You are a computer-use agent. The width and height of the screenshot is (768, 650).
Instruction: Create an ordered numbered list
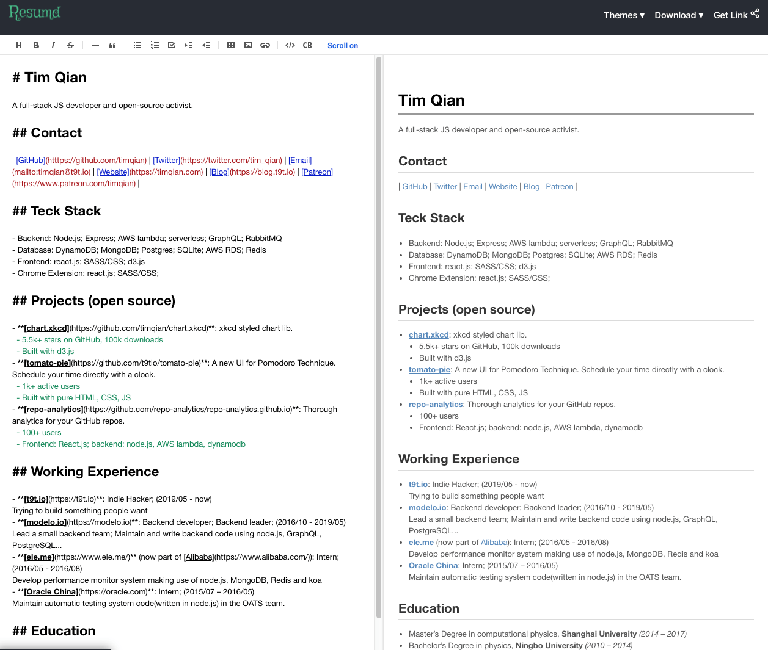coord(155,45)
